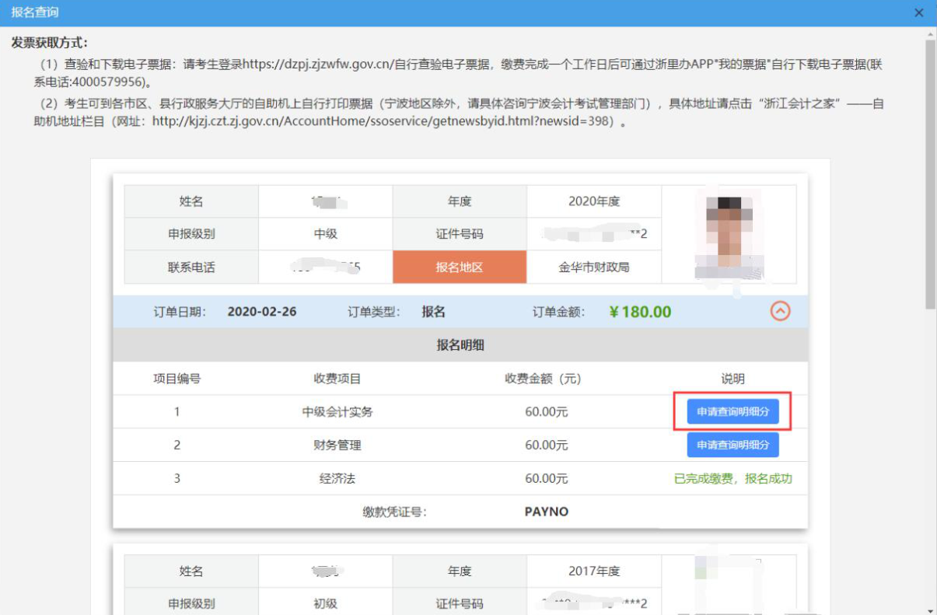Screen dimensions: 937x615
Task: Click the 2017年度 year cell
Action: pos(594,571)
